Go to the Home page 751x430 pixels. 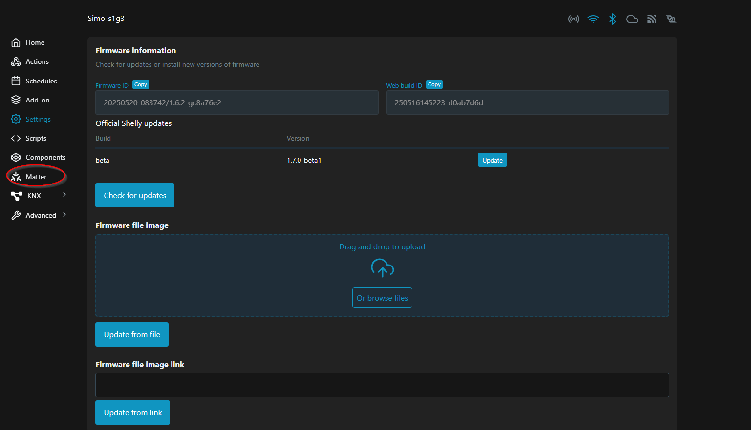[35, 43]
